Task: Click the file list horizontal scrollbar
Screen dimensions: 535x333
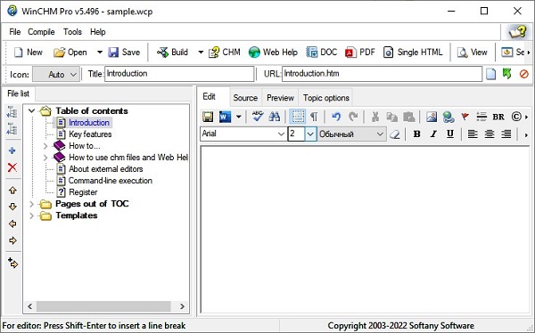Action: coord(106,306)
